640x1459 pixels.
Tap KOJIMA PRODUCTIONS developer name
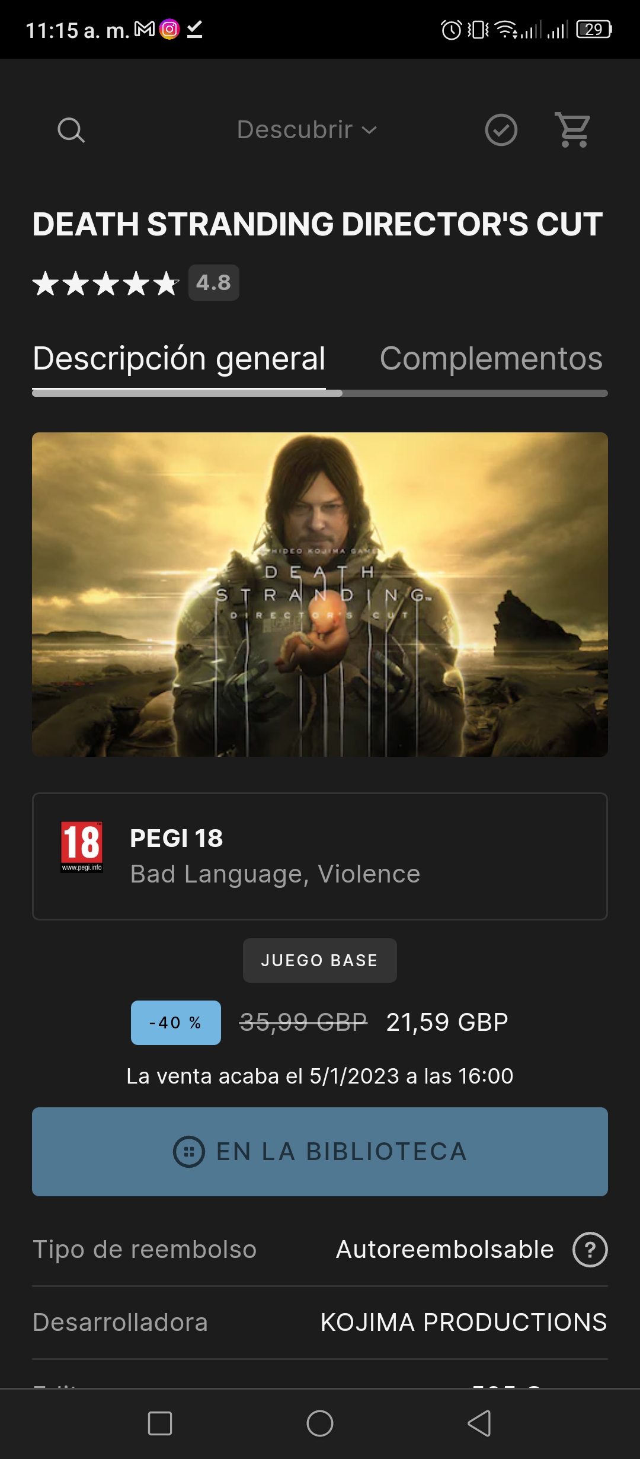click(x=463, y=1322)
